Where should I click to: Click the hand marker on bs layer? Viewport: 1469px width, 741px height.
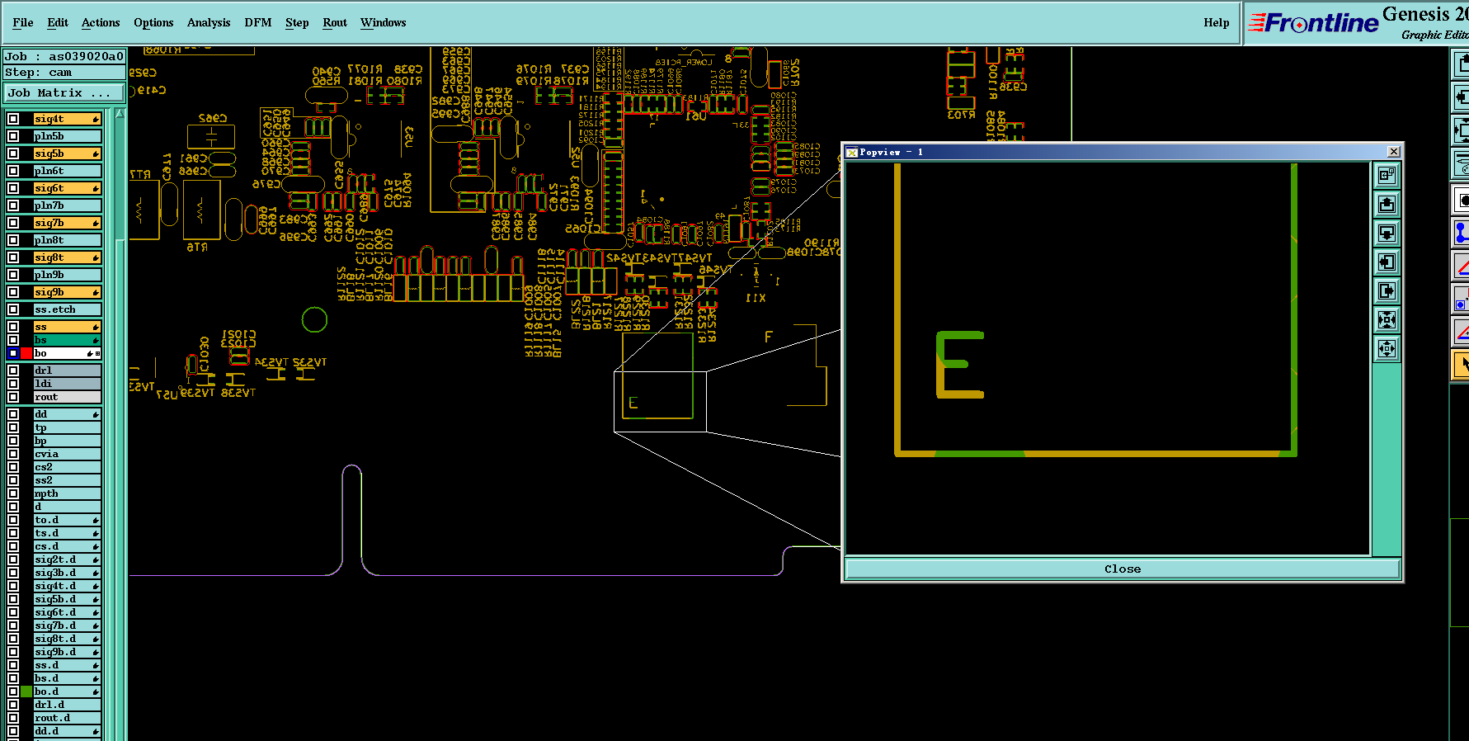[x=96, y=340]
